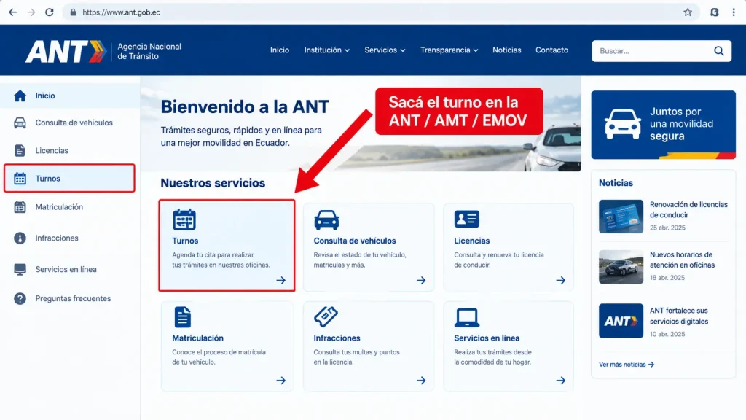Click car icon beside Consulta de vehículos sidebar
Viewport: 746px width, 420px height.
(x=20, y=122)
